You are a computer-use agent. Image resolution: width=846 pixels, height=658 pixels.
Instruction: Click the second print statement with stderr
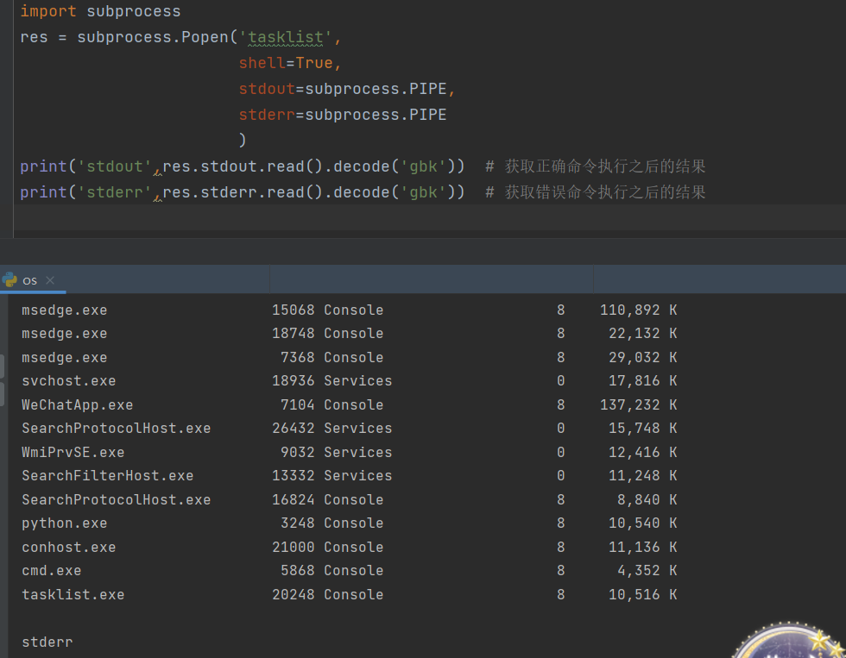coord(242,192)
